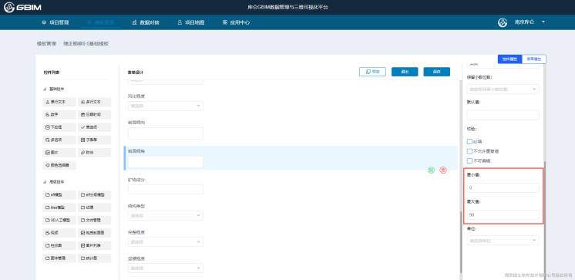Enable the 不允许重复值 checkbox
The height and width of the screenshot is (280, 575).
[x=469, y=151]
